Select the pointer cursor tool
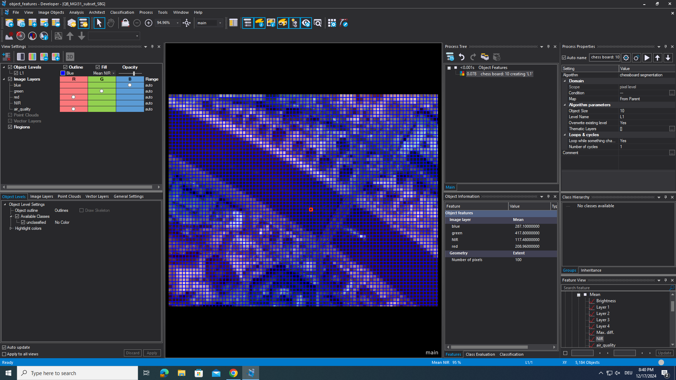This screenshot has width=676, height=380. coord(99,23)
